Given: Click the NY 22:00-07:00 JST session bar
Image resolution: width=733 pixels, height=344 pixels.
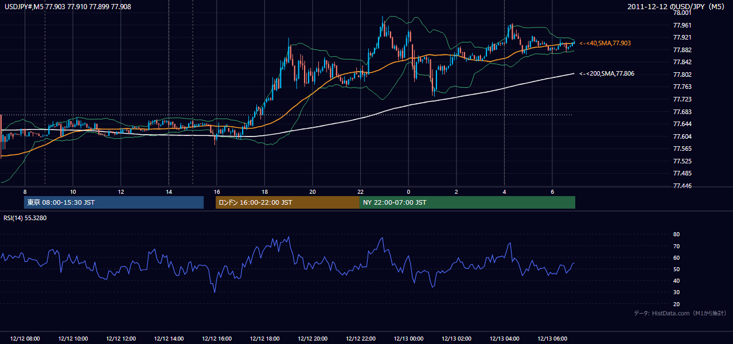Looking at the screenshot, I should click(467, 202).
